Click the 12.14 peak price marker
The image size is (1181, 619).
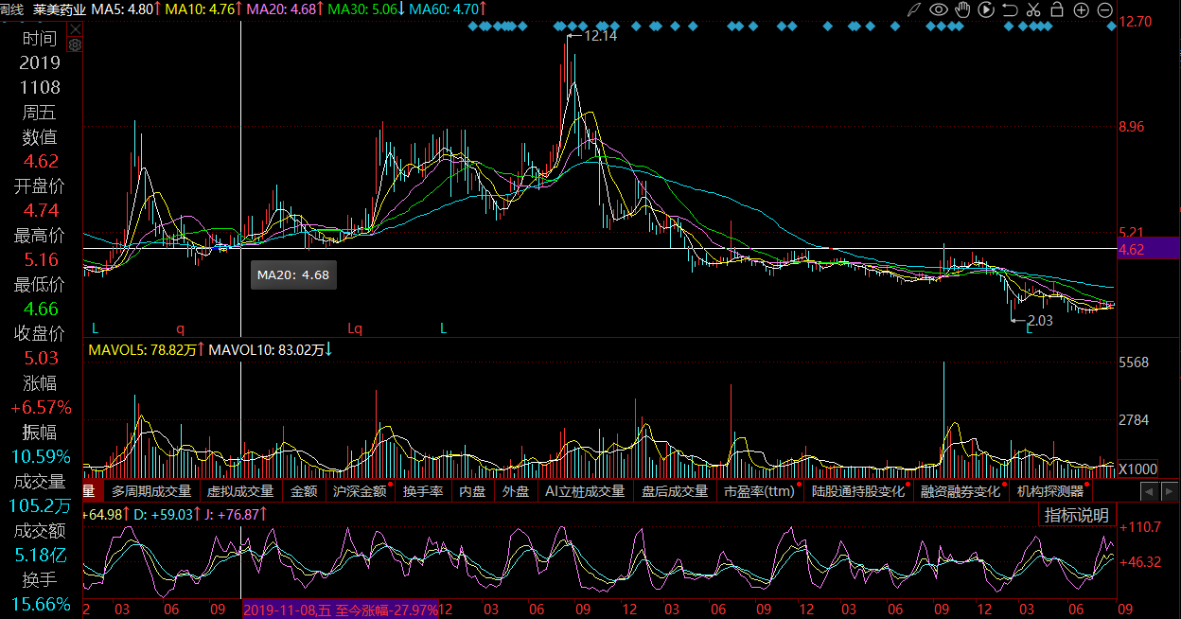[600, 36]
